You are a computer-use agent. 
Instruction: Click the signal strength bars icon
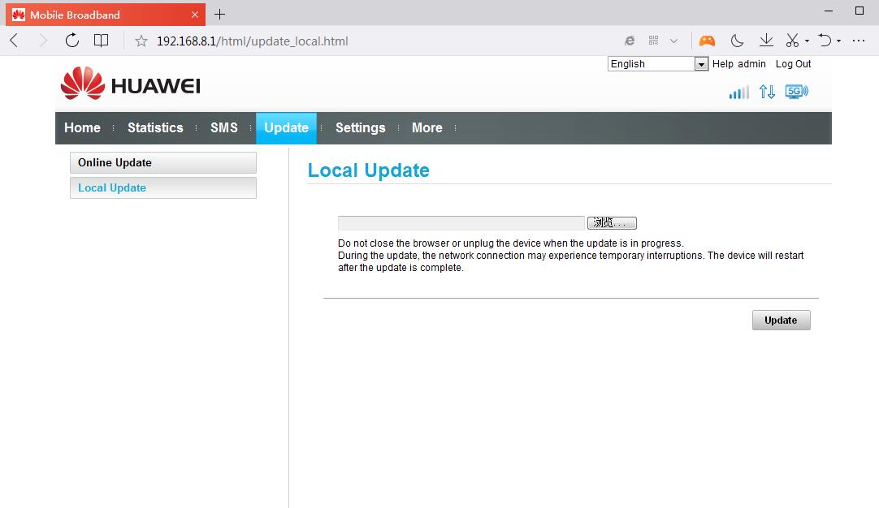pos(738,93)
